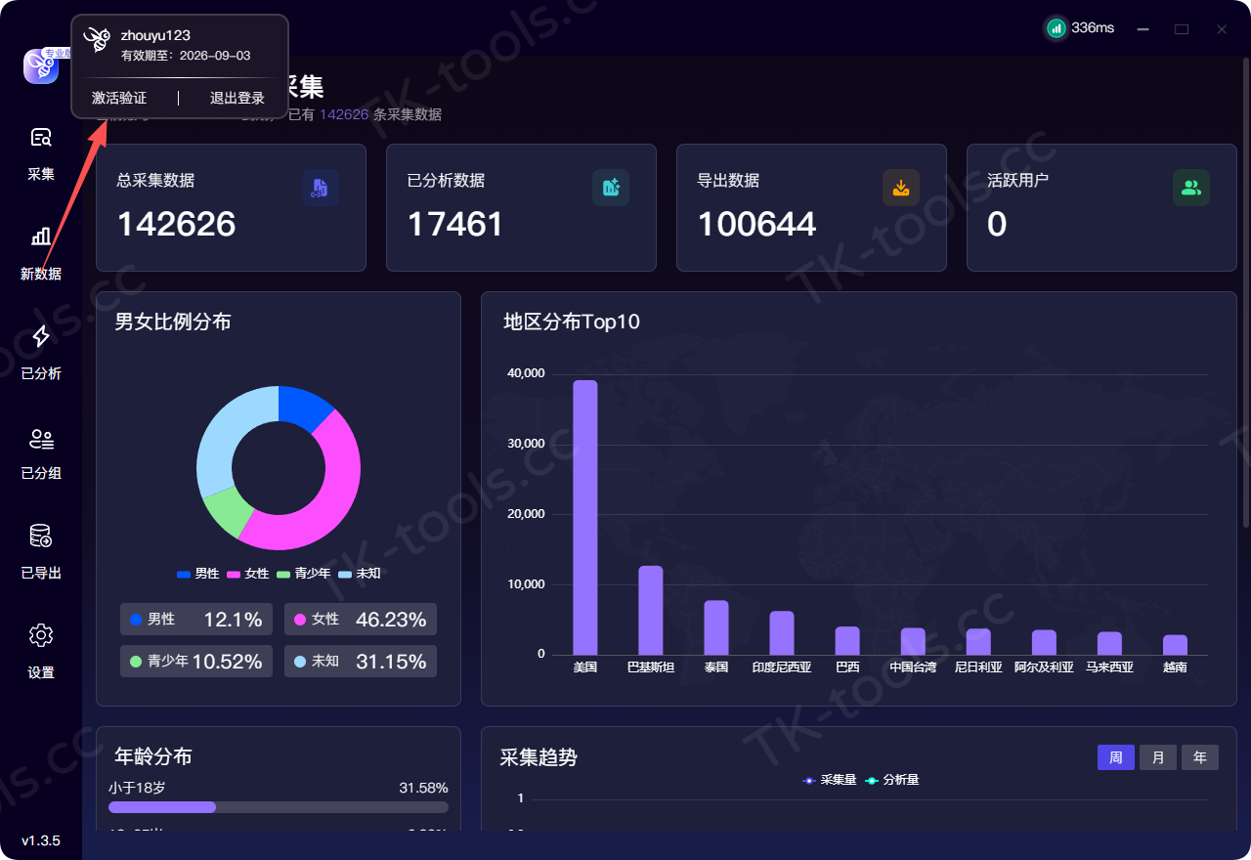
Task: Click the 活跃用户 users icon
Action: 1191,188
